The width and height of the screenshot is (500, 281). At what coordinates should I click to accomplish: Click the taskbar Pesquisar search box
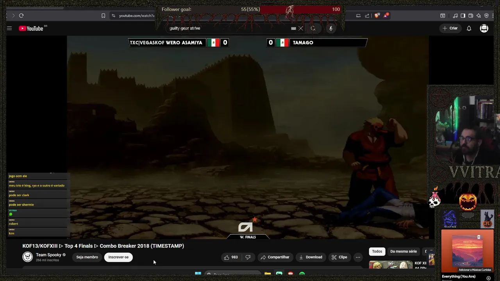click(x=232, y=274)
